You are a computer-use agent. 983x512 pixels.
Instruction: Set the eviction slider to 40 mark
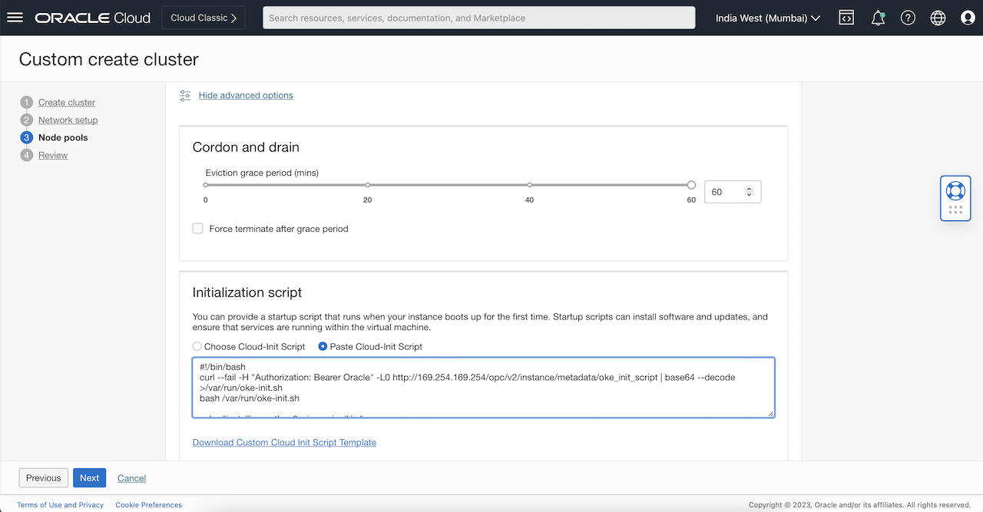(530, 185)
